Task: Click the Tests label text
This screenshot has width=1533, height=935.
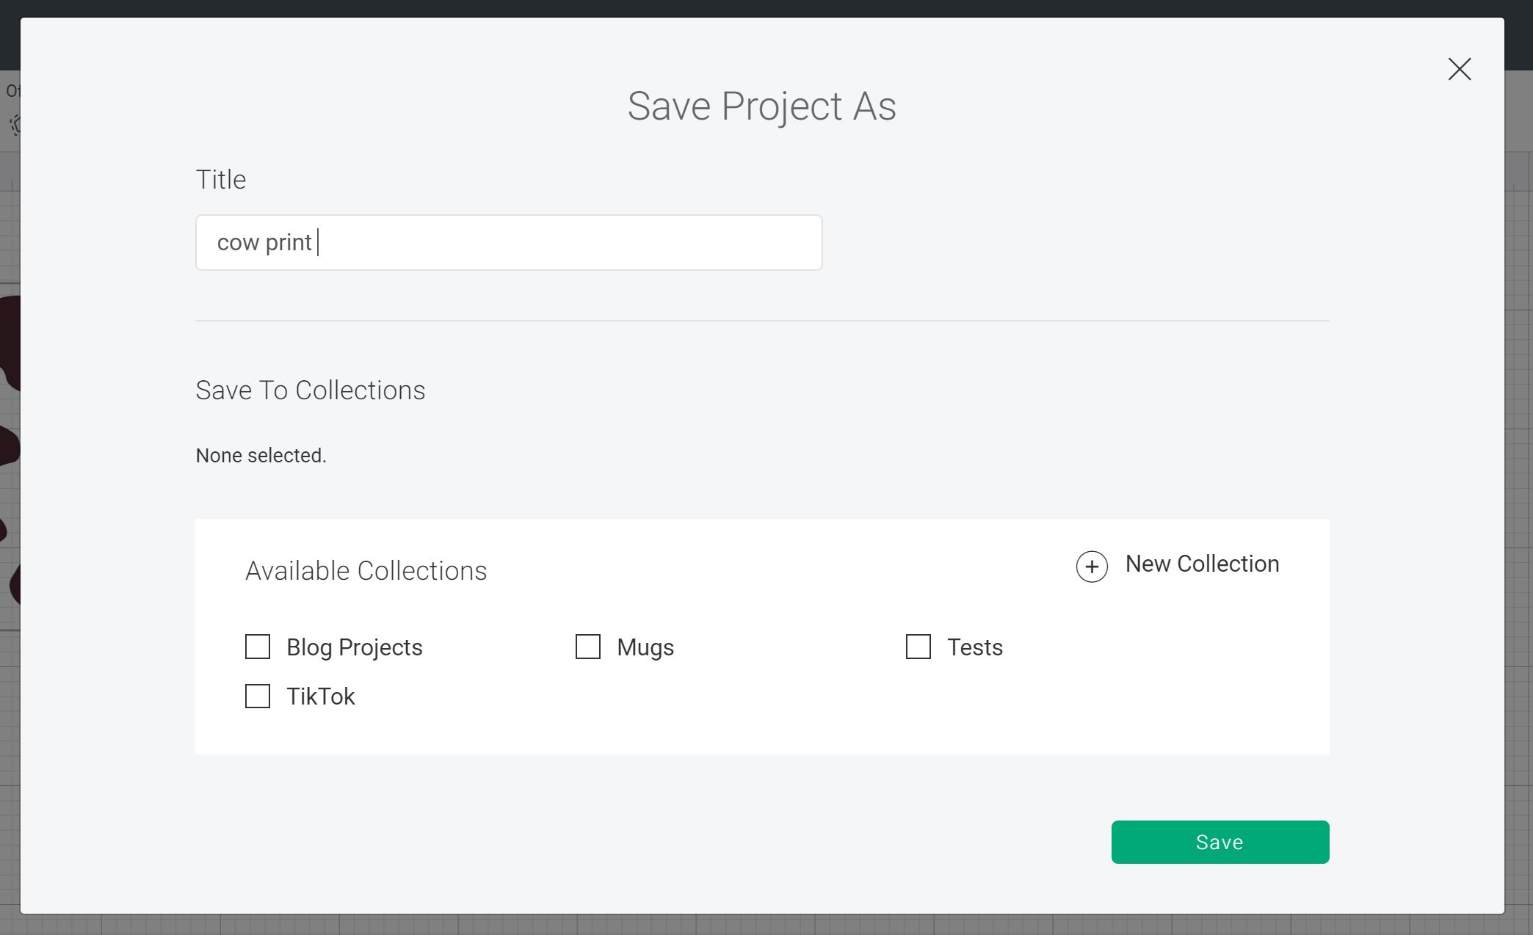Action: pos(975,647)
